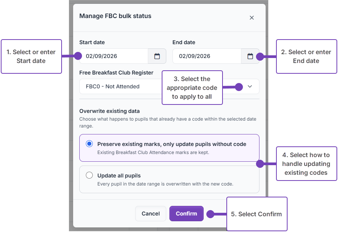Click the '1. Select or enter Start date' callout

click(x=32, y=56)
